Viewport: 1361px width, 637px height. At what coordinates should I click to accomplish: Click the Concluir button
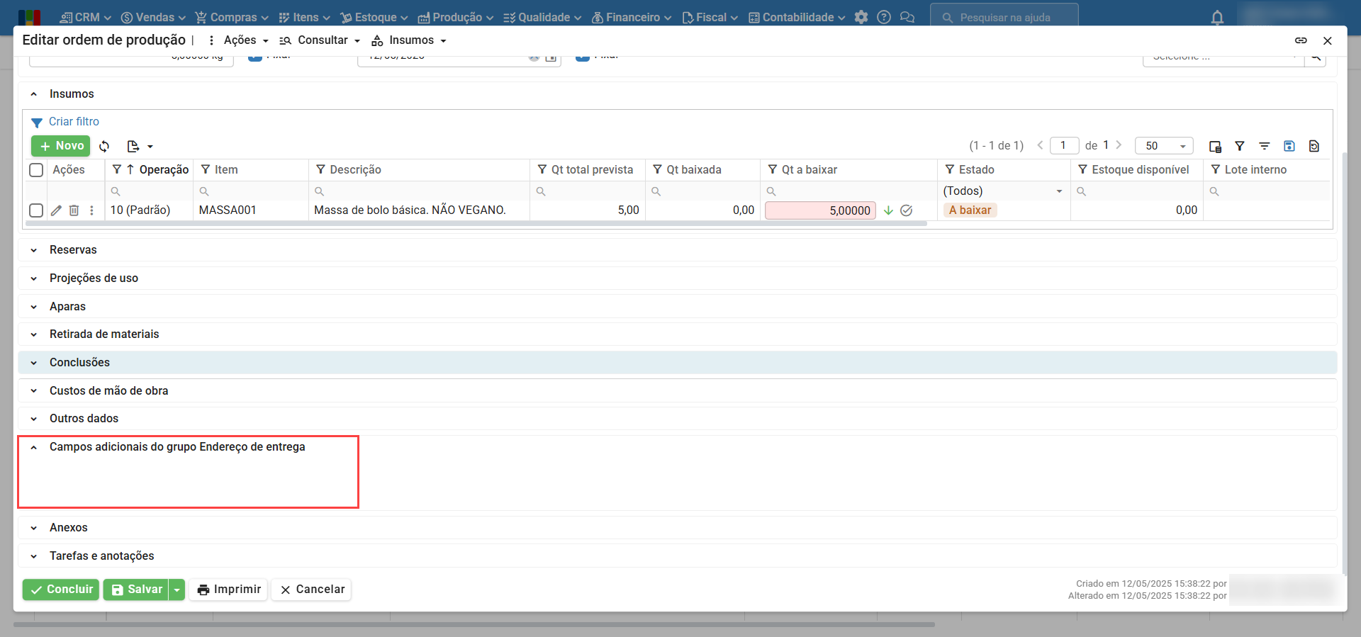[x=61, y=590]
